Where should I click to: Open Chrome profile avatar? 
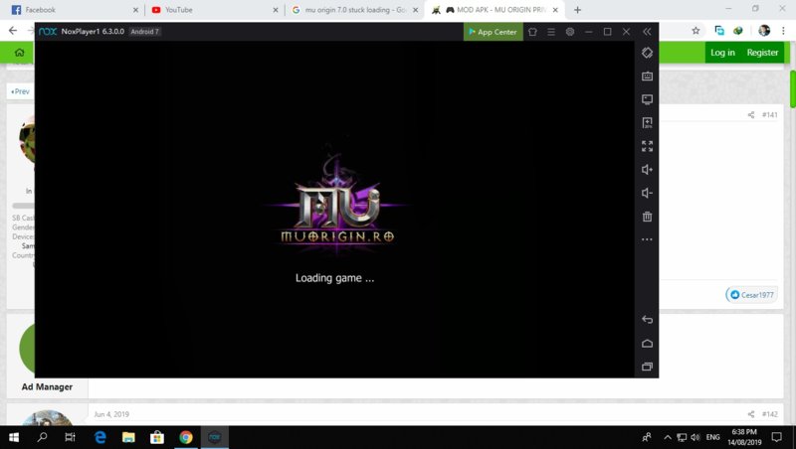pyautogui.click(x=764, y=31)
